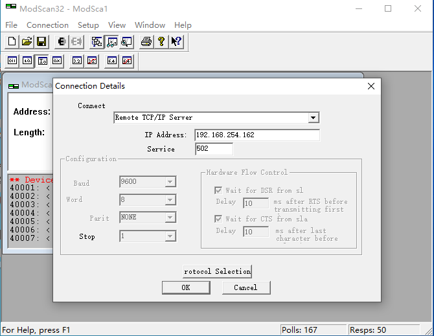Viewport: 434px width, 336px height.
Task: Click the Protocol Selection button
Action: coord(217,271)
